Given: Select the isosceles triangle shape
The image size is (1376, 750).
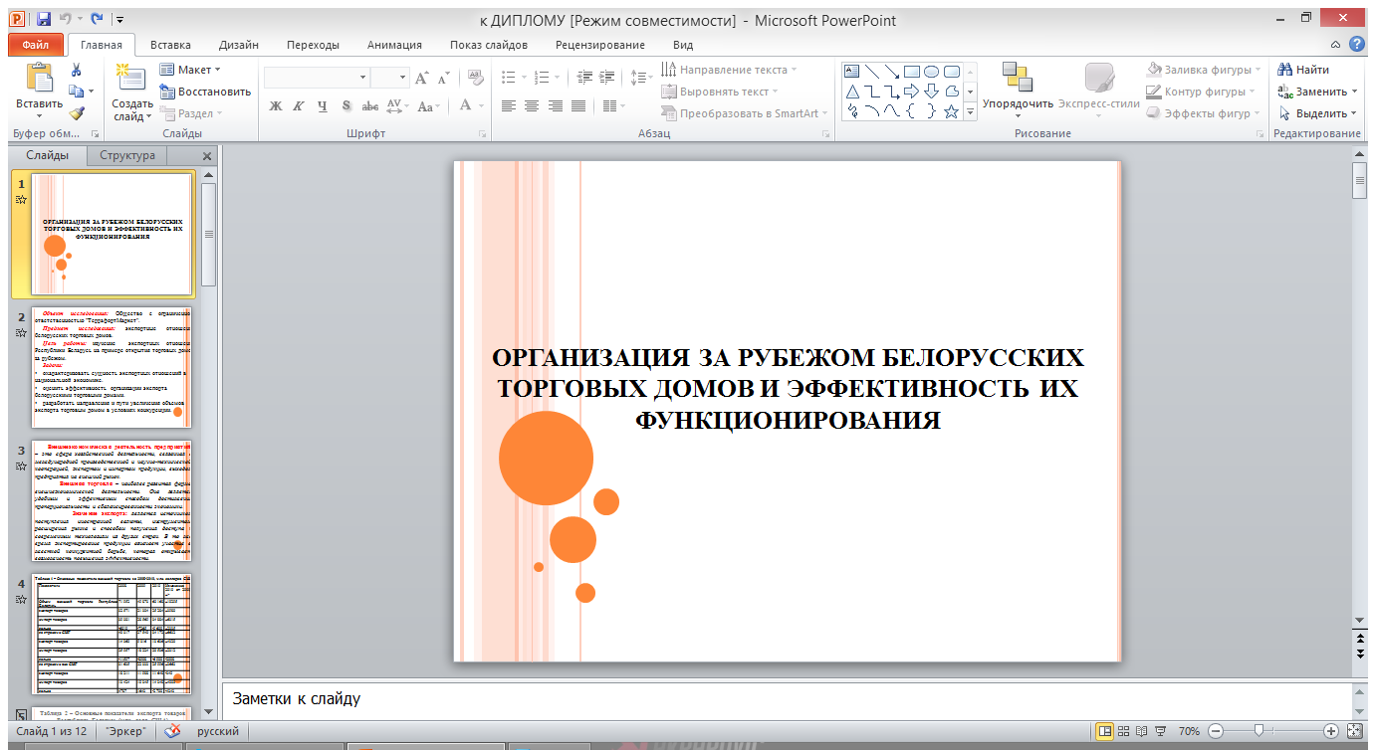Looking at the screenshot, I should tap(851, 92).
